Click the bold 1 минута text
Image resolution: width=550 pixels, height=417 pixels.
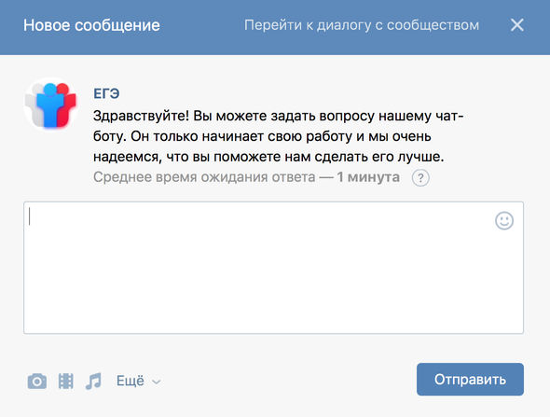tap(368, 177)
